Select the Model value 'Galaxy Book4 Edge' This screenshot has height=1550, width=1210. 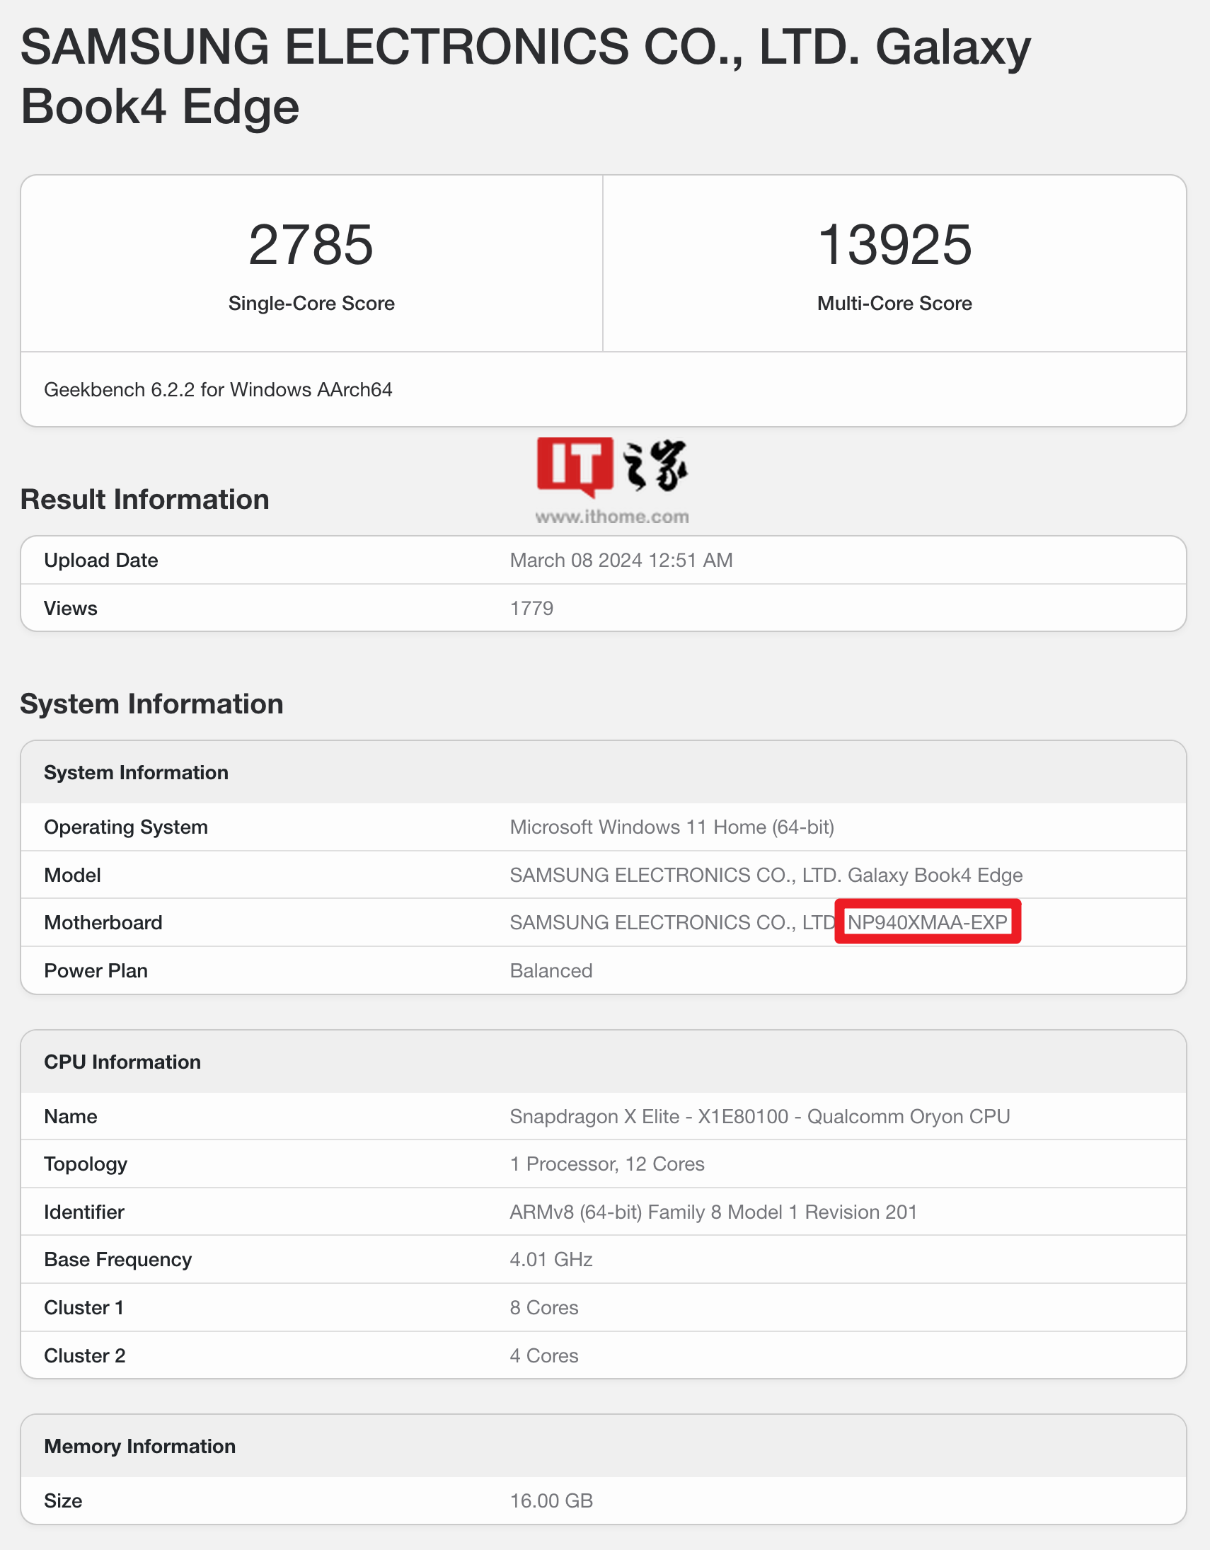click(x=935, y=875)
